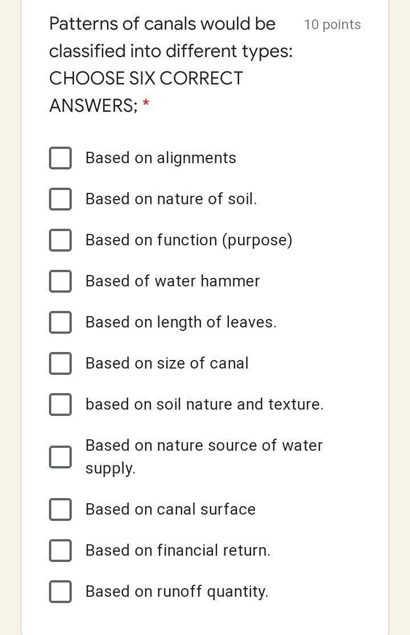Viewport: 410px width, 635px height.
Task: Click the red required asterisk
Action: [147, 106]
